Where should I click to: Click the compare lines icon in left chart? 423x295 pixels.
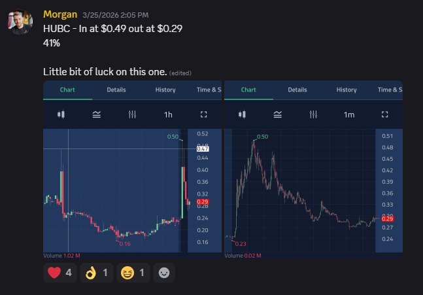click(97, 114)
